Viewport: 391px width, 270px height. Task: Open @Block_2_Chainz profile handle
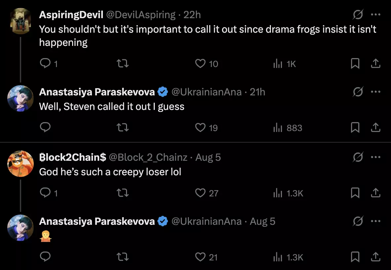click(148, 157)
